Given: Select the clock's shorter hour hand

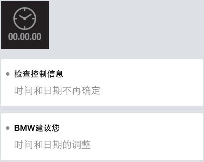Looking at the screenshot, I should [x=22, y=17].
